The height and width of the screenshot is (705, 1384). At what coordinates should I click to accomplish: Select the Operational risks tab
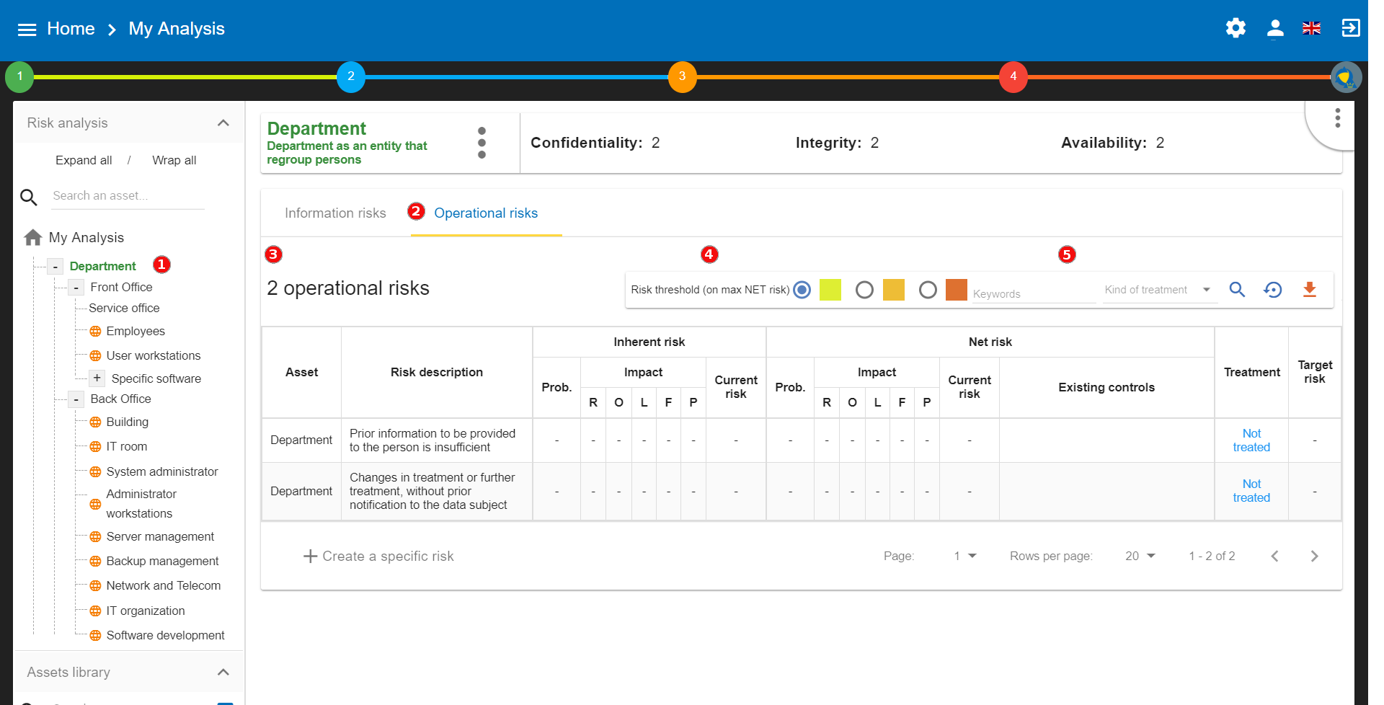(x=485, y=213)
